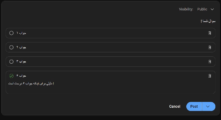Delete the جواب ۲ answer option
Image resolution: width=221 pixels, height=120 pixels.
point(210,47)
